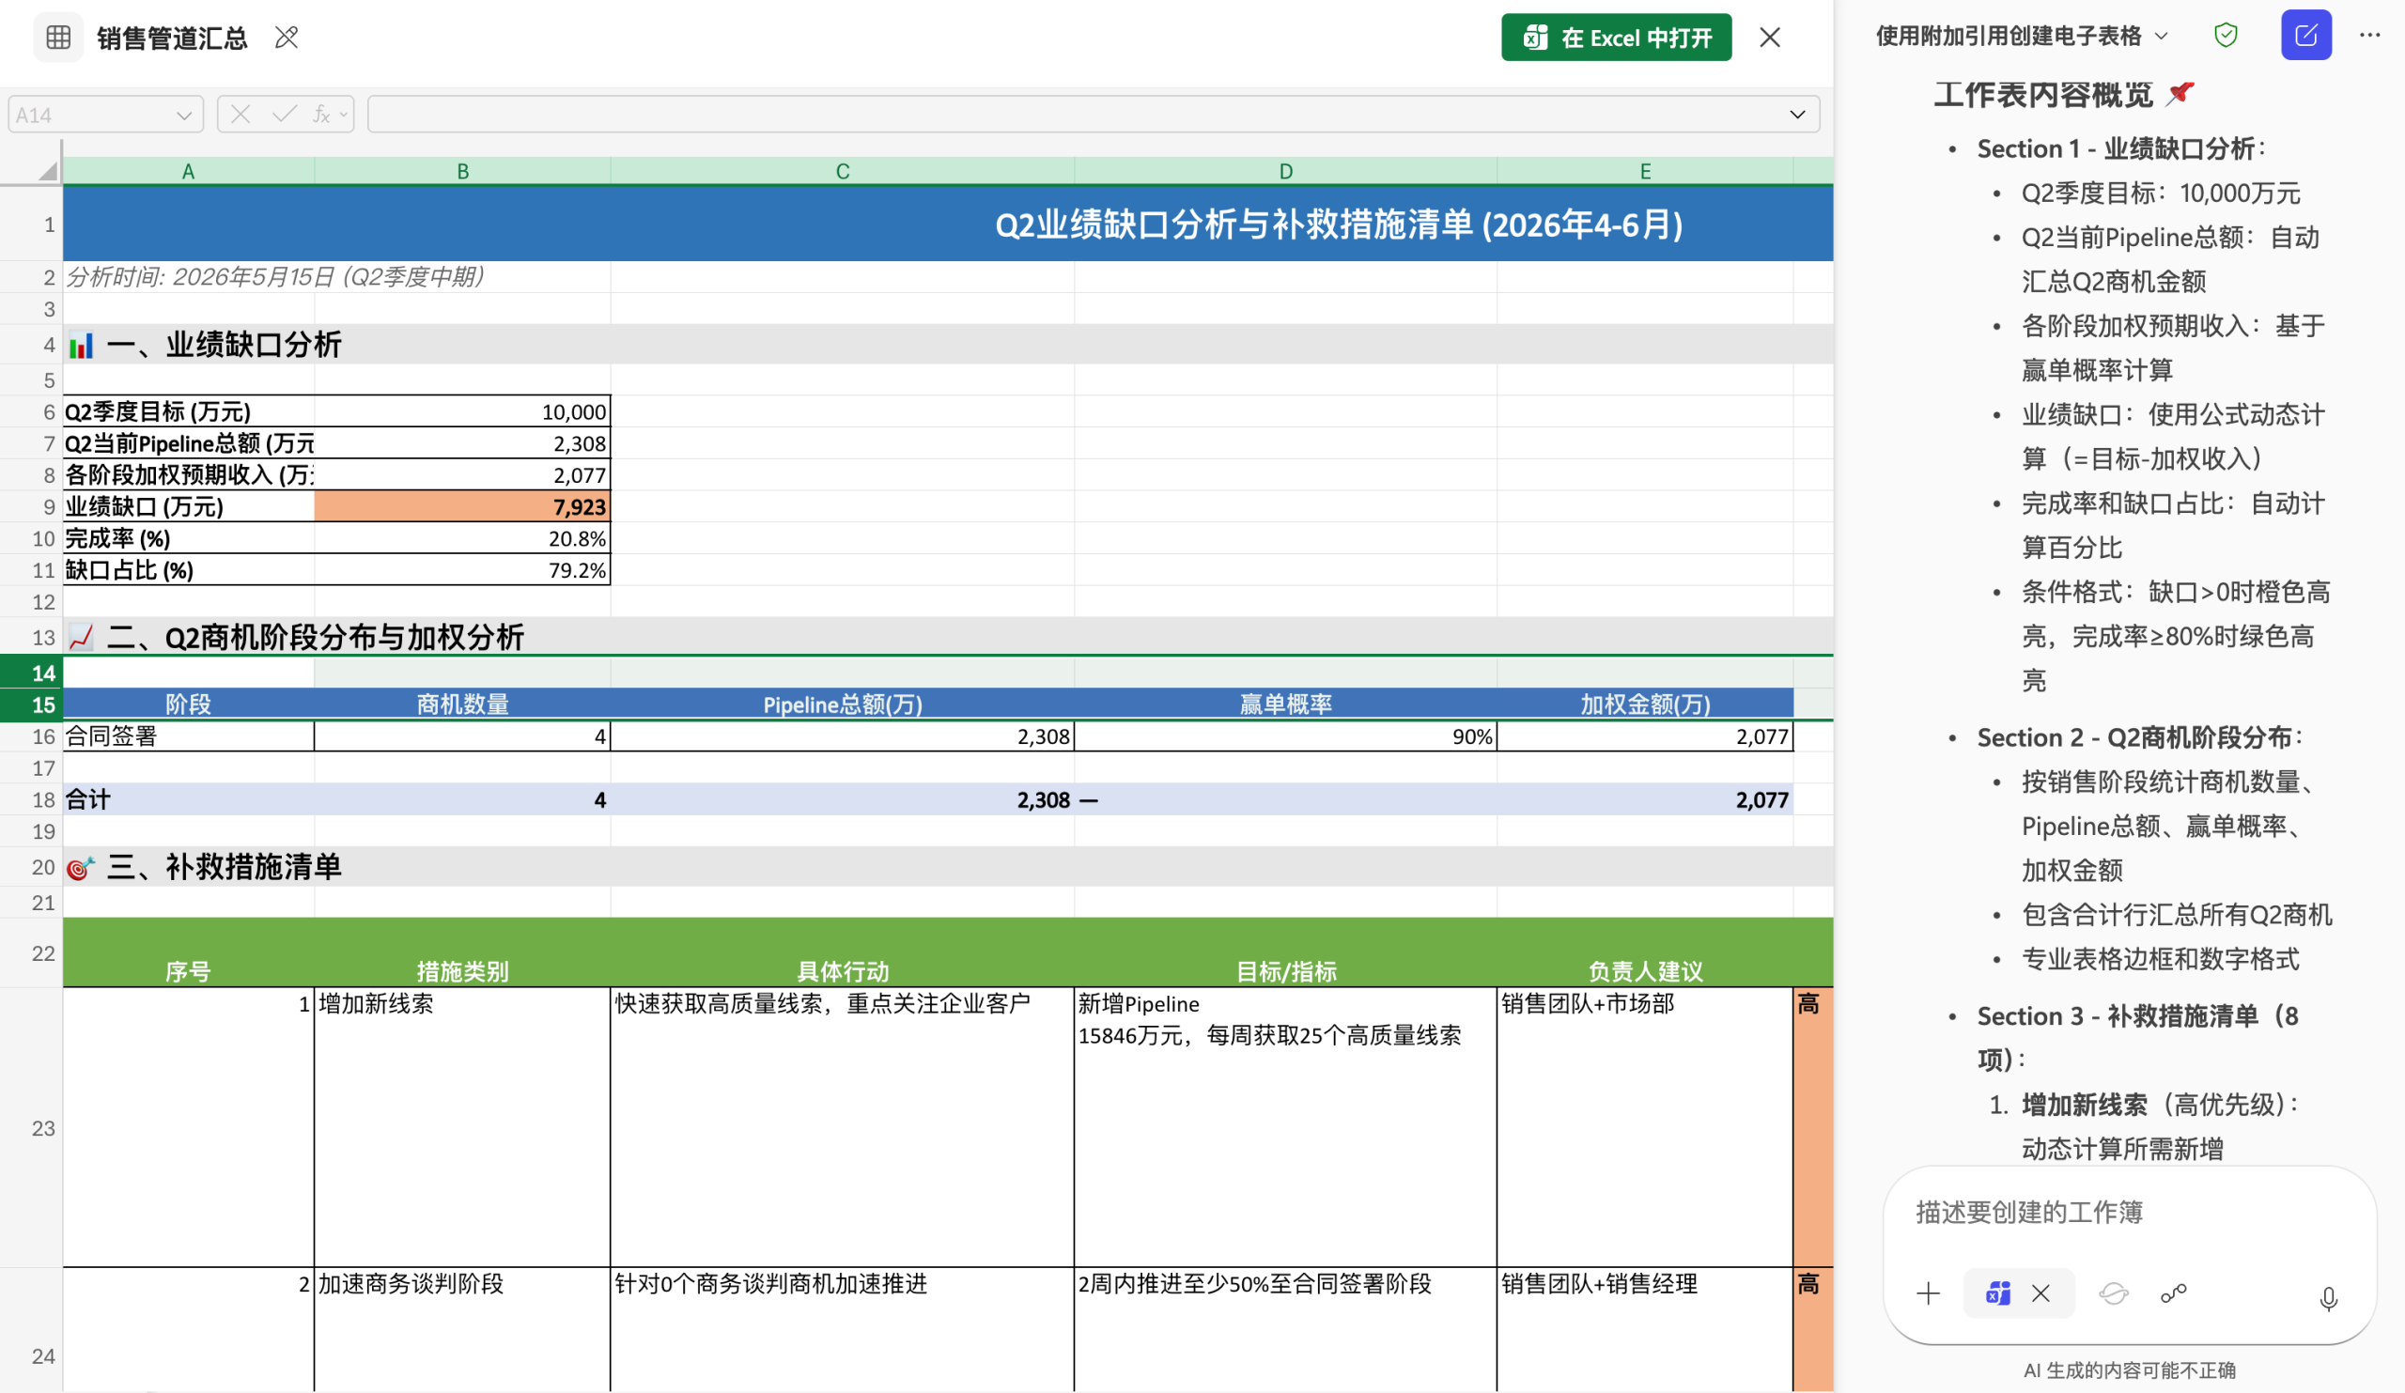Select row 9 header
The height and width of the screenshot is (1393, 2405).
click(x=32, y=506)
